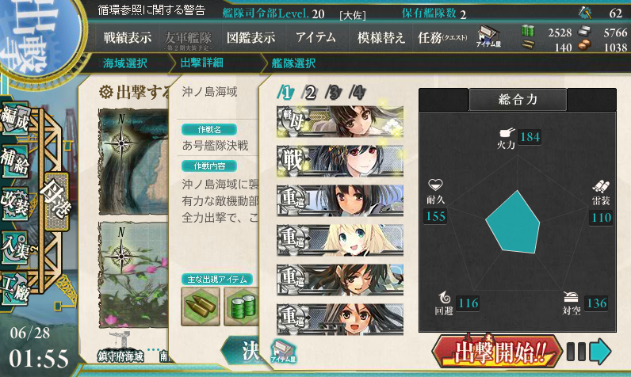Click the アイテム屋 shop icon in top bar

(x=488, y=37)
